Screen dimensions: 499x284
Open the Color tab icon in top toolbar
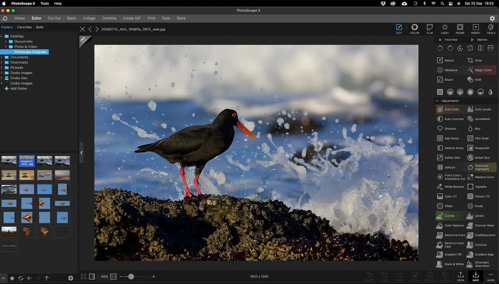(414, 29)
